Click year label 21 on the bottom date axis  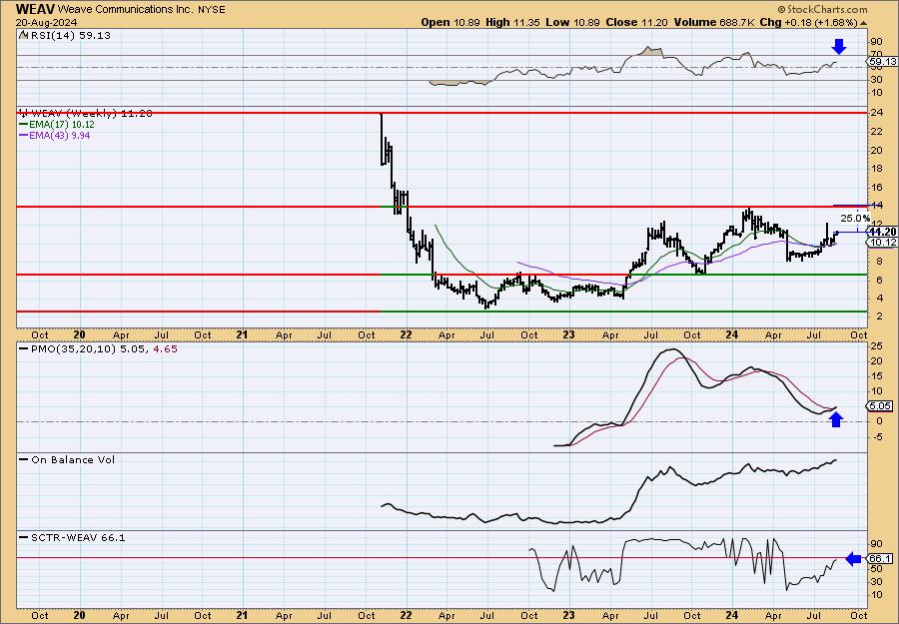click(242, 615)
